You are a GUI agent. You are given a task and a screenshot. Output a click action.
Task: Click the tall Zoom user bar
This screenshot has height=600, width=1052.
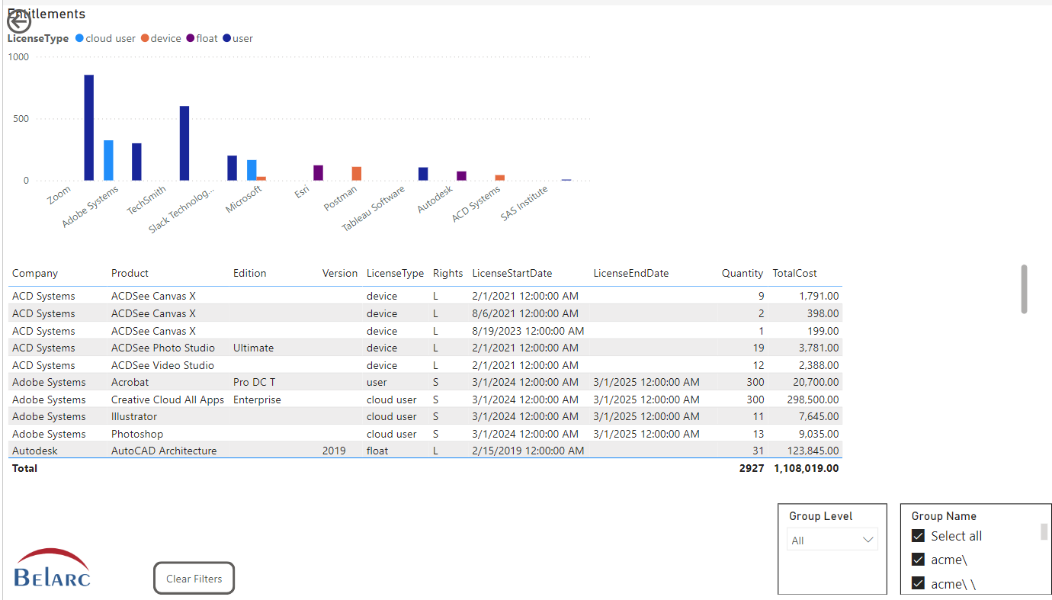coord(89,127)
